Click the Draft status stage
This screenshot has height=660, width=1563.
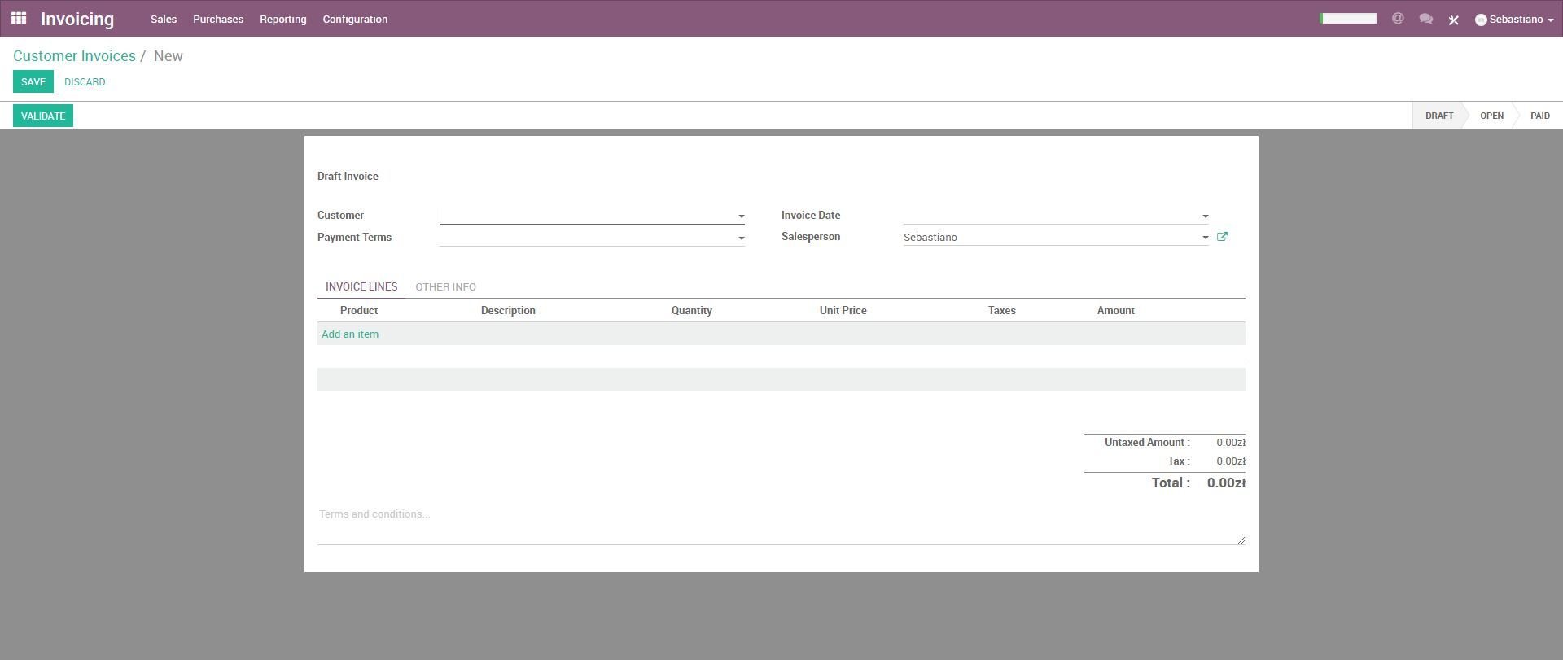1438,116
